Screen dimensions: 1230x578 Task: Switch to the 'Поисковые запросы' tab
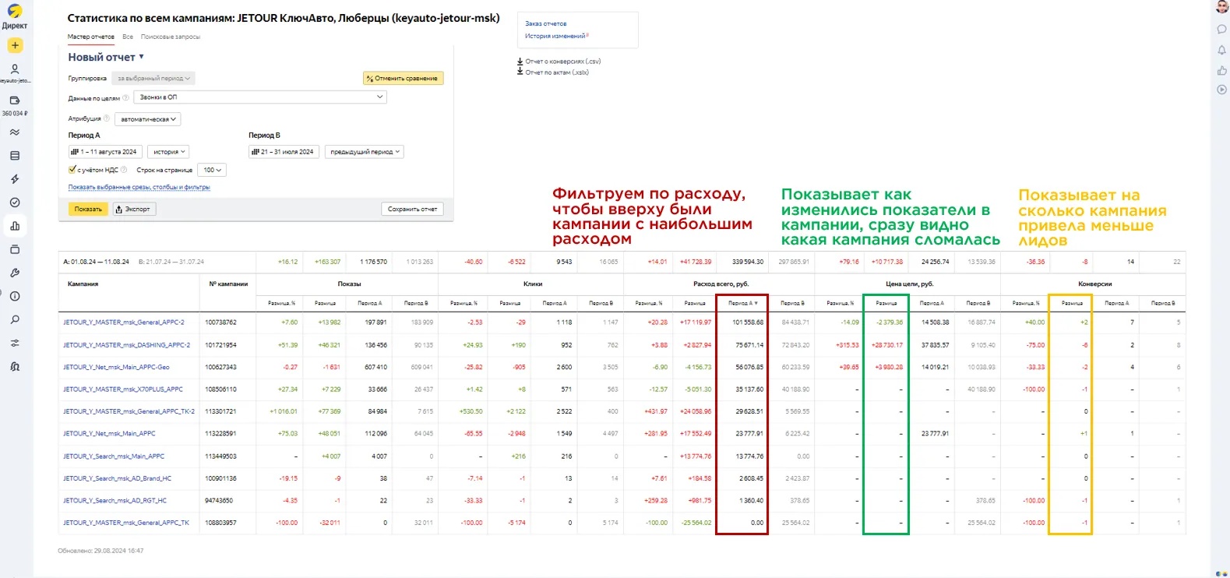point(170,37)
